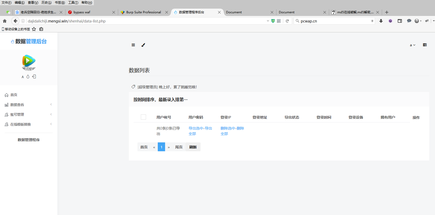Go to previous page with « button
The image size is (435, 215).
pyautogui.click(x=154, y=147)
